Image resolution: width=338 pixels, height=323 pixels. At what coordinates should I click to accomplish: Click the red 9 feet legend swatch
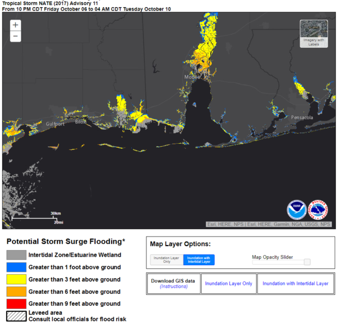pos(15,304)
